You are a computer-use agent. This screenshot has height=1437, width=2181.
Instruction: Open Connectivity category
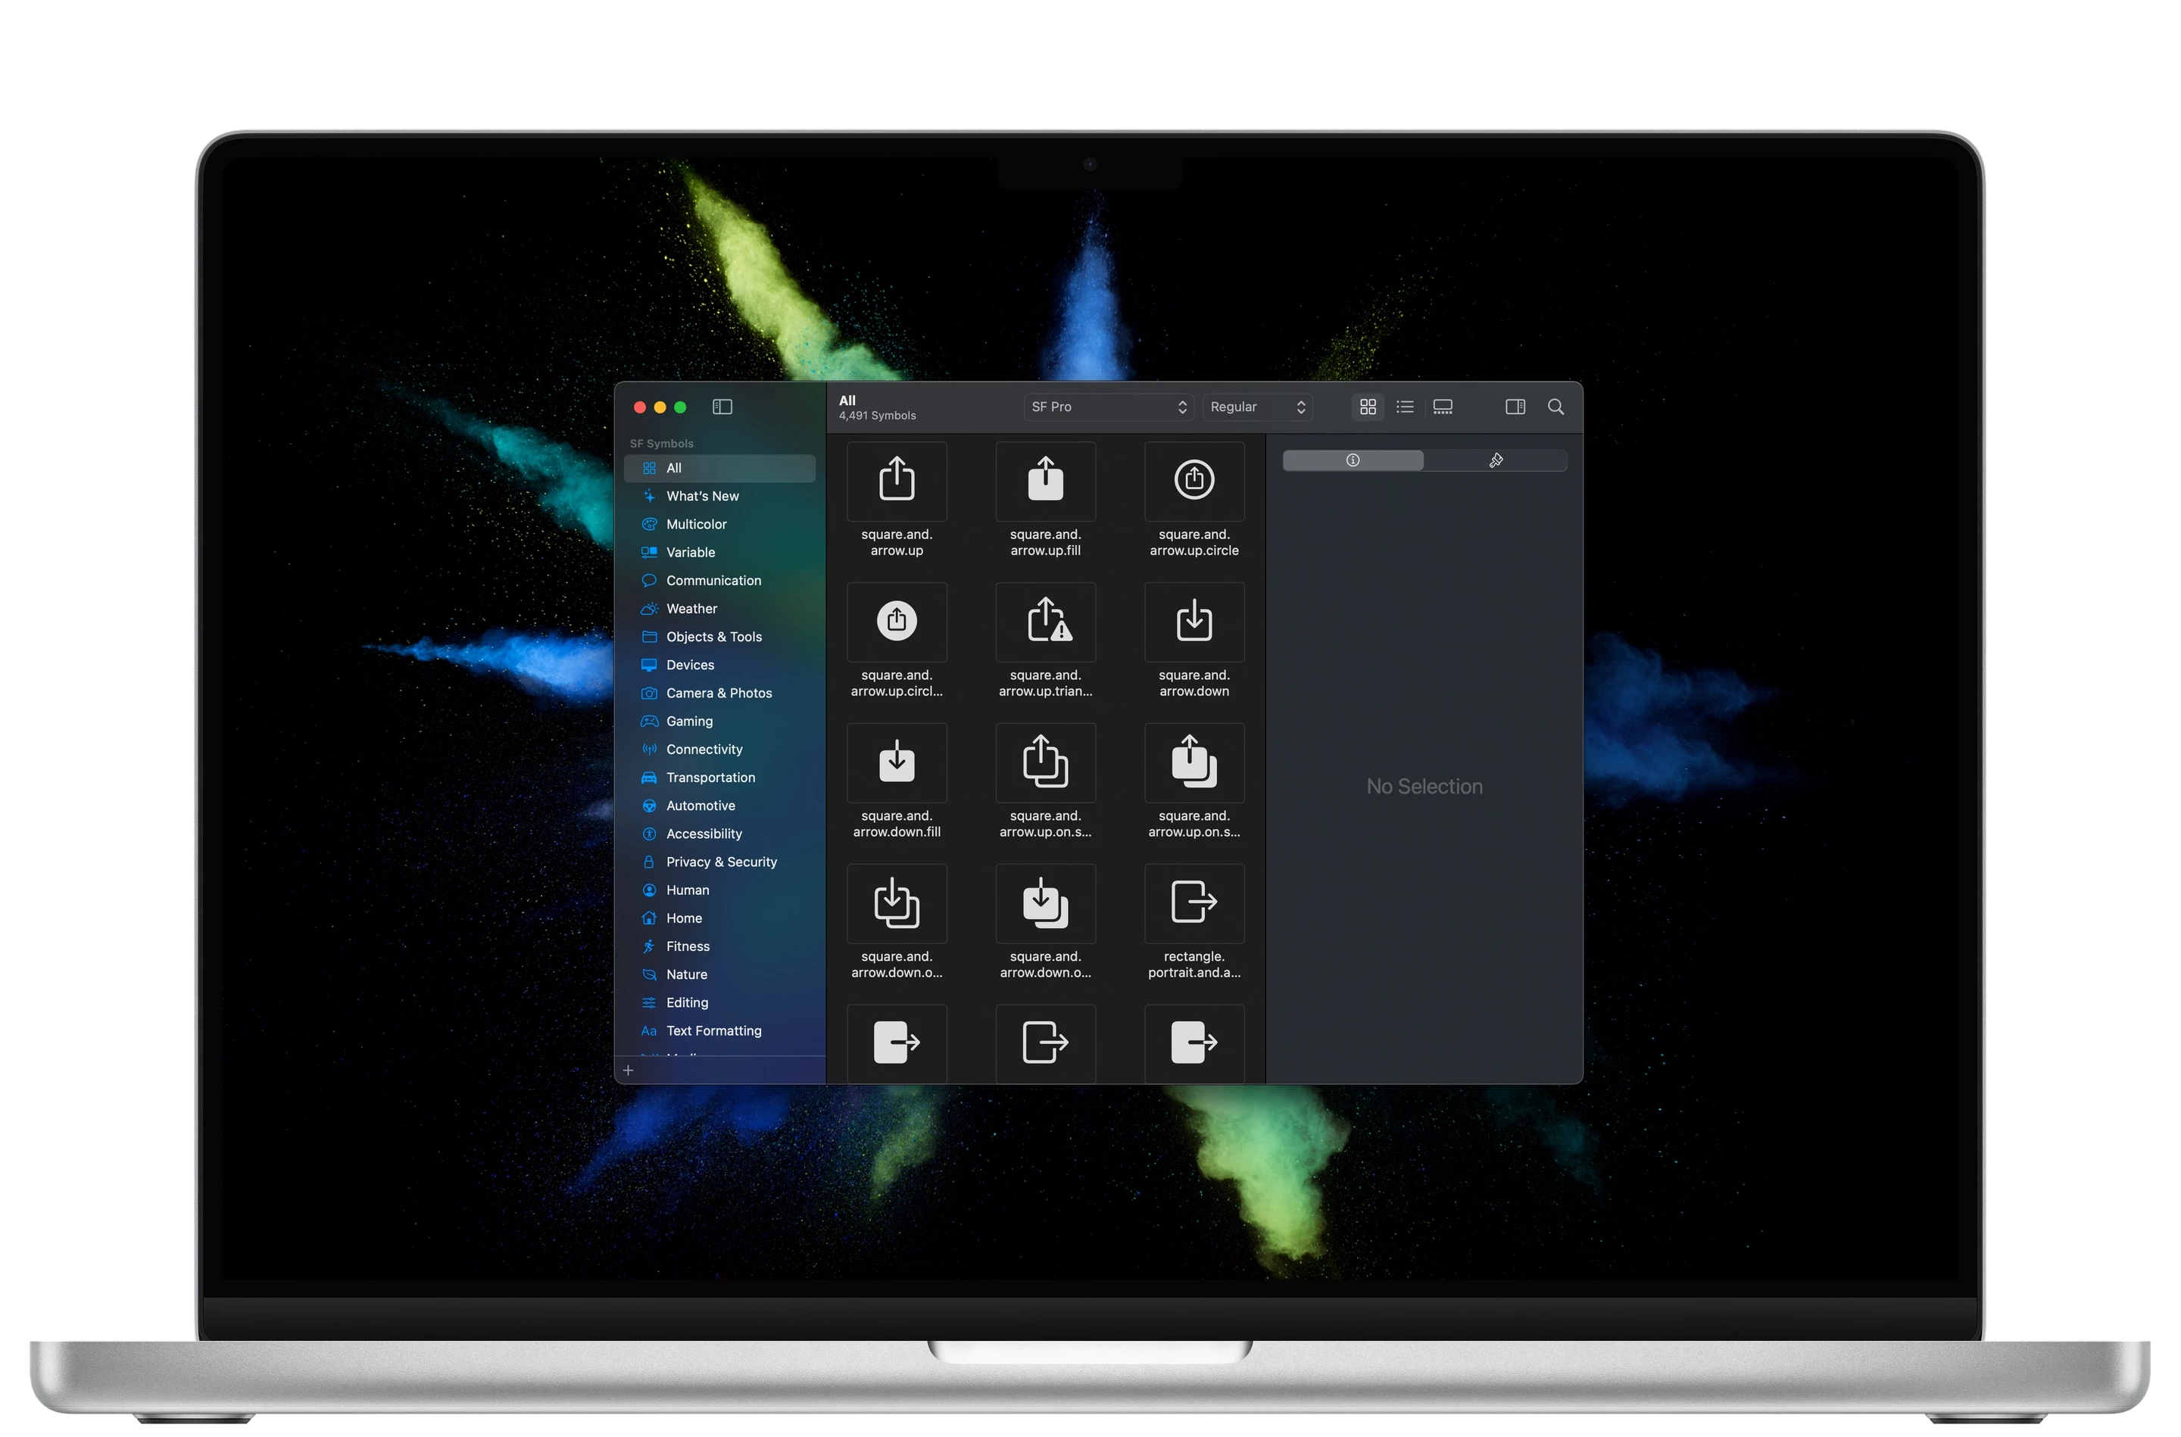click(719, 750)
